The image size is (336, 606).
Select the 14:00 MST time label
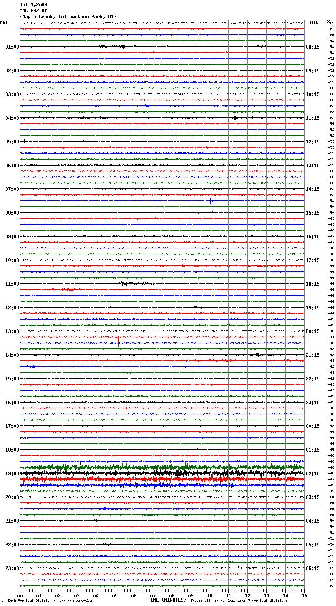tap(12, 355)
